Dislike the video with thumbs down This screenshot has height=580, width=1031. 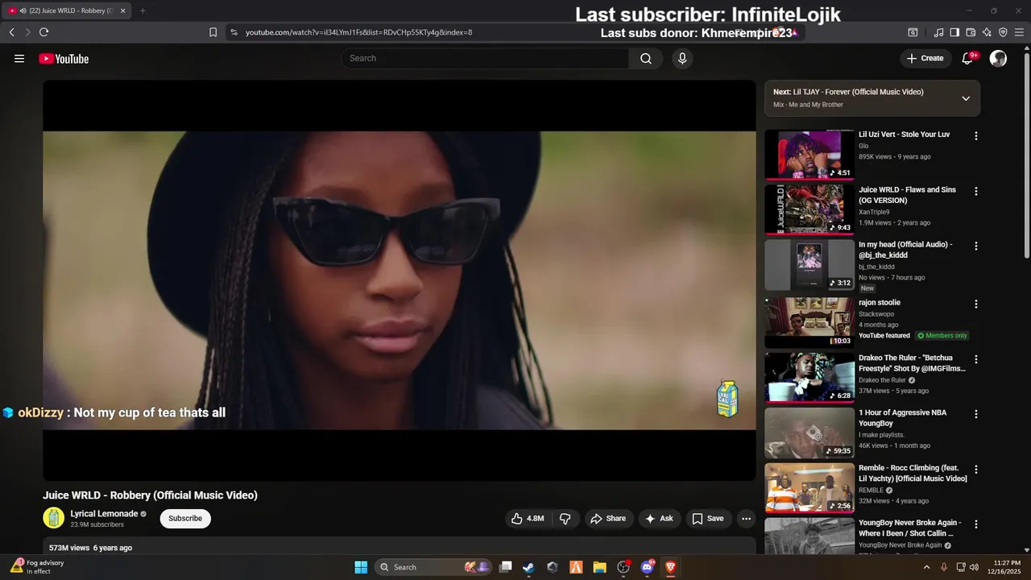(x=565, y=519)
